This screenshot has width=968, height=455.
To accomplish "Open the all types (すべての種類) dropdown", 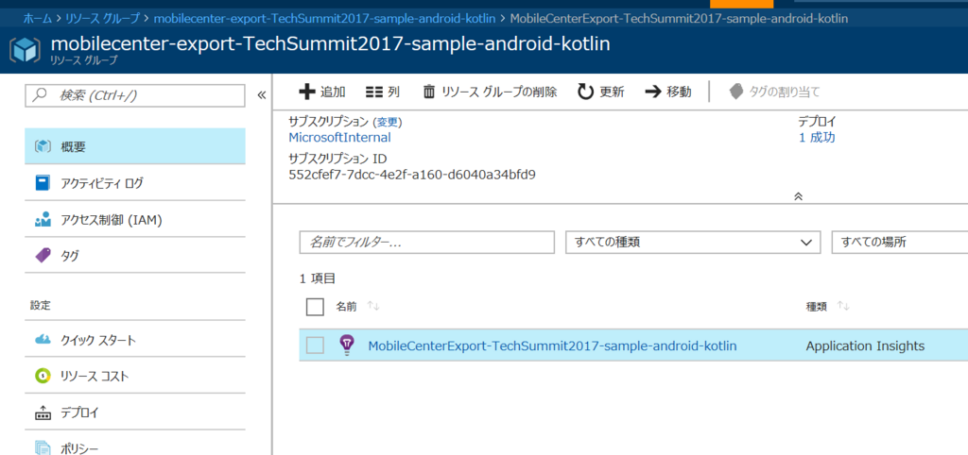I will tap(693, 243).
